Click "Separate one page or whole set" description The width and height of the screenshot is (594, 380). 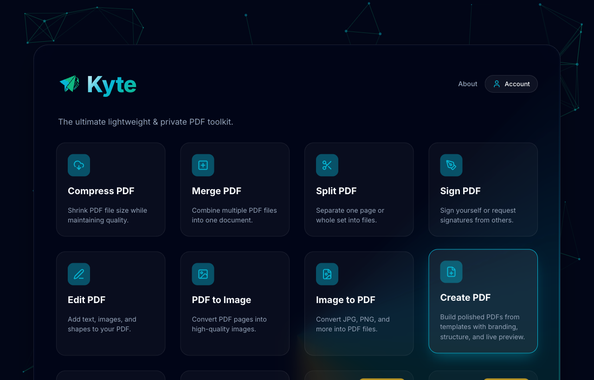(350, 215)
